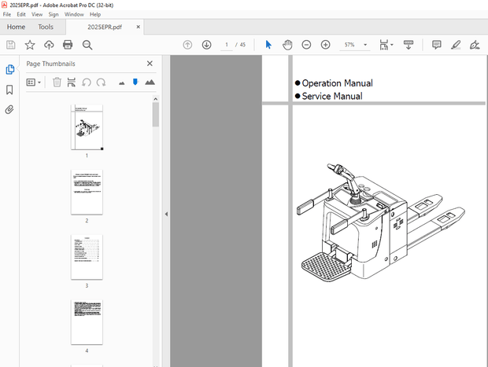Go to next page arrow
This screenshot has height=367, width=488.
coord(207,45)
